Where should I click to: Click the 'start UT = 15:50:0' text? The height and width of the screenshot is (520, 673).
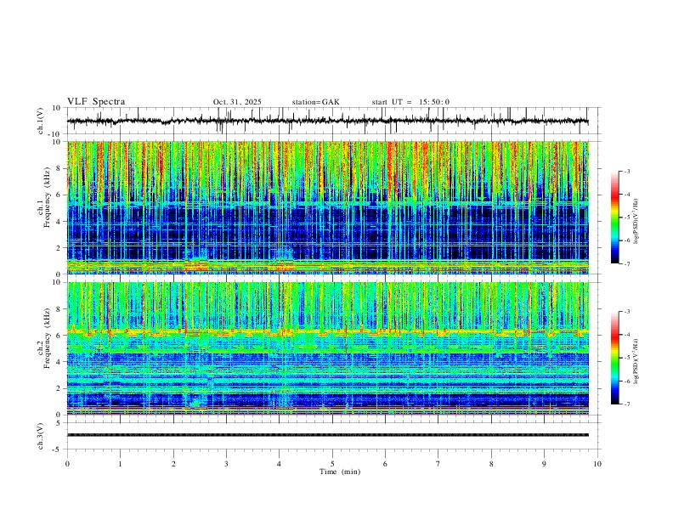click(410, 102)
